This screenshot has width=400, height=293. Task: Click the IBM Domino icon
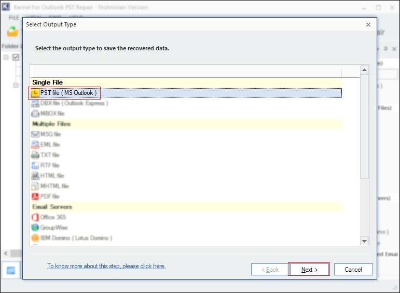pos(35,238)
